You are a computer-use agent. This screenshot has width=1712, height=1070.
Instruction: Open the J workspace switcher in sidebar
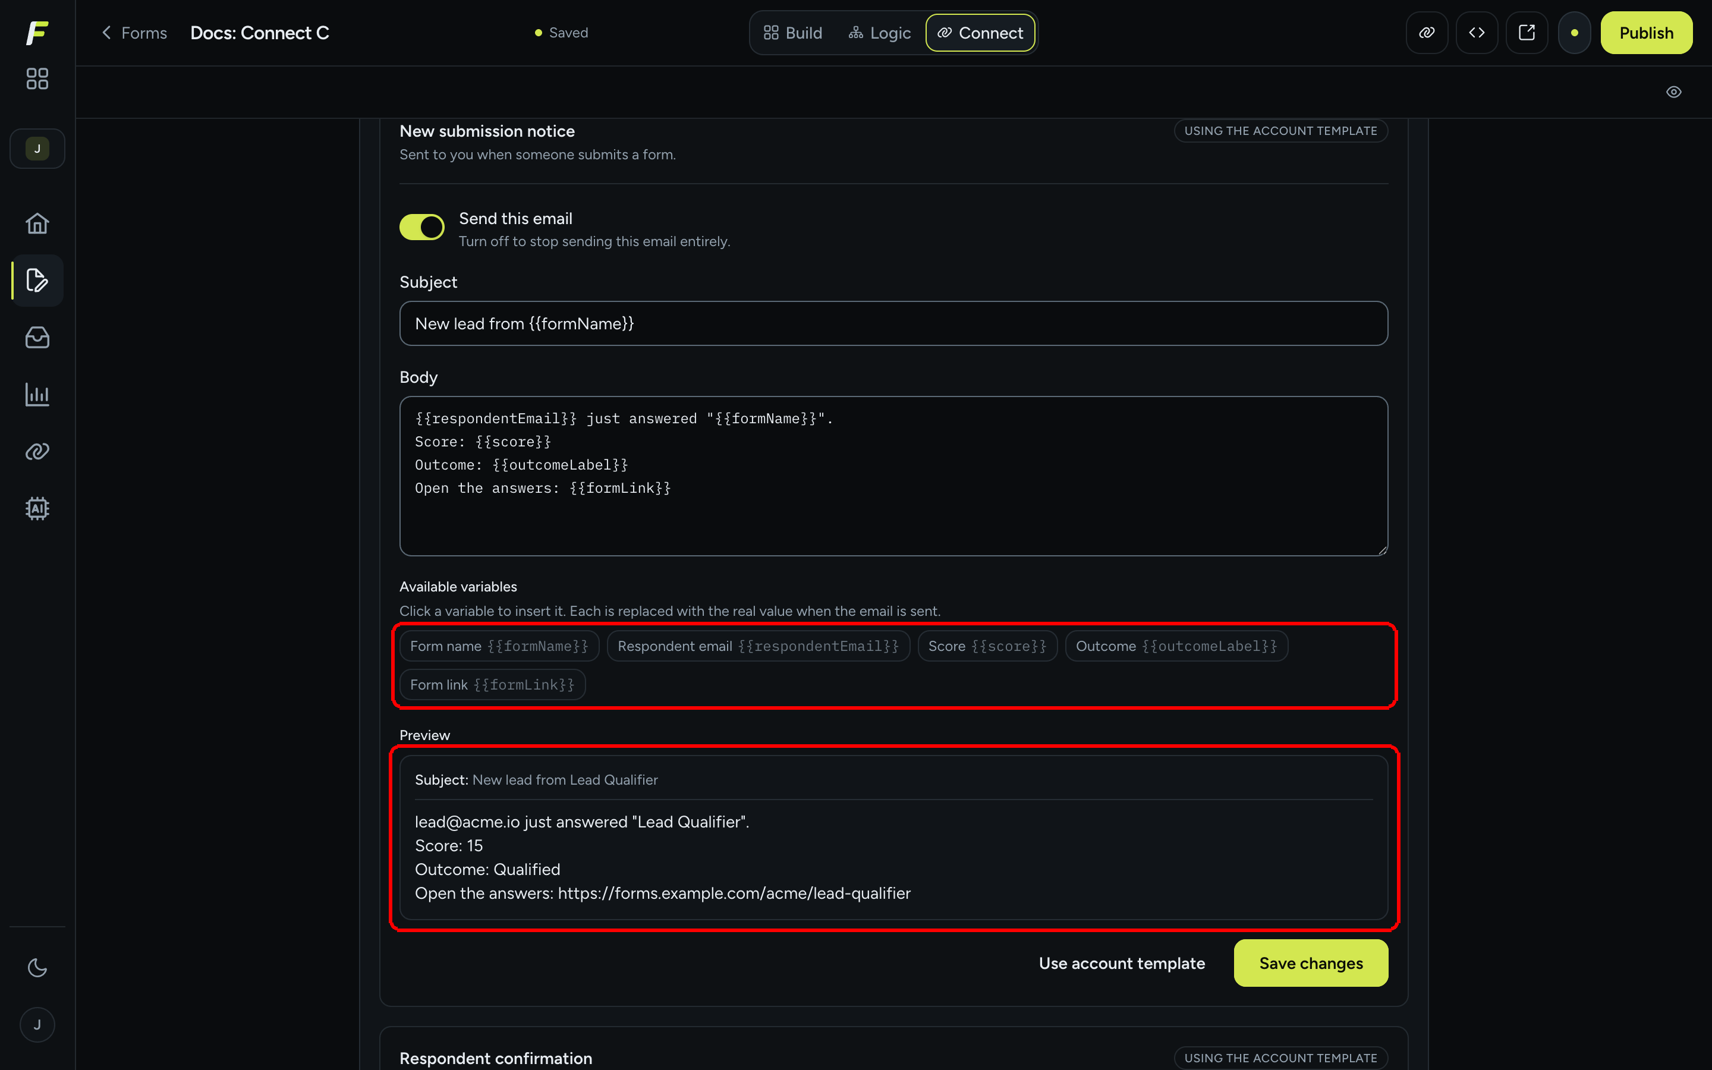(37, 149)
